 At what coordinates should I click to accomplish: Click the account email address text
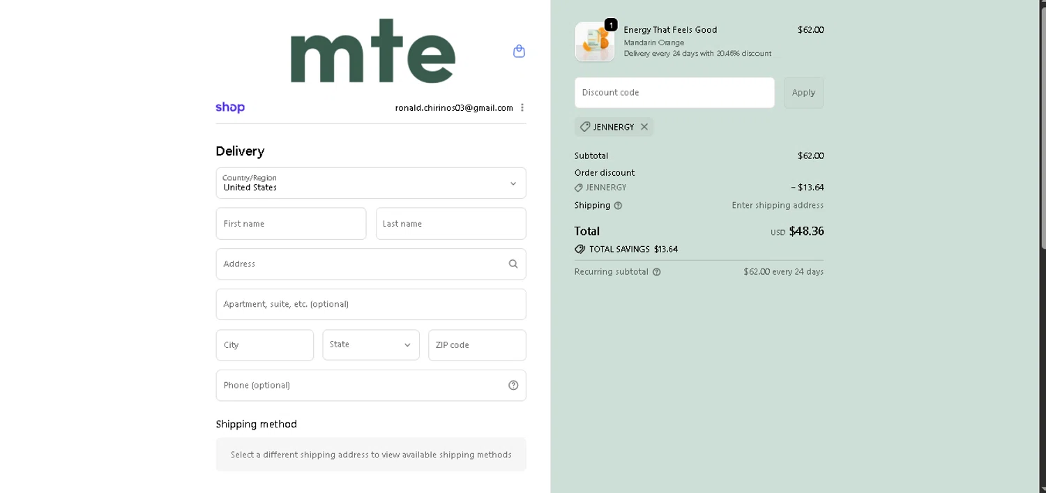click(454, 107)
